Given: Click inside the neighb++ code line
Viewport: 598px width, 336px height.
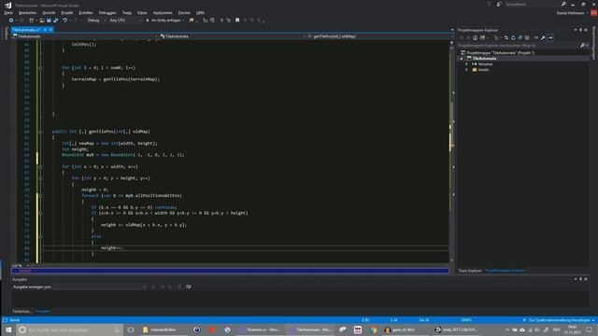Looking at the screenshot, I should (111, 248).
